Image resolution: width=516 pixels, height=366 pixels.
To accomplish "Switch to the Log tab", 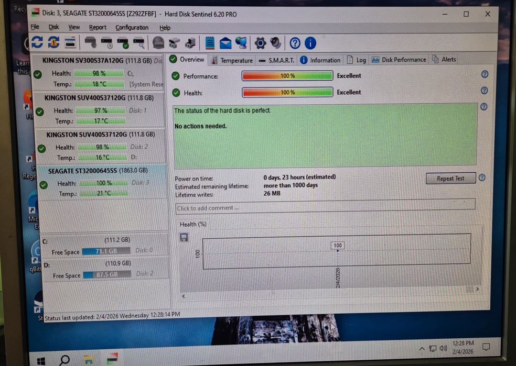I will click(x=357, y=60).
